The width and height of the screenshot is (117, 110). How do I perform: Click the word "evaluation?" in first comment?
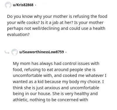click(18, 35)
